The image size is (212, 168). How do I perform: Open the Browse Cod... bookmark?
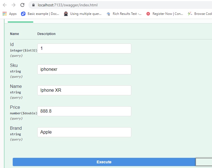(x=200, y=14)
